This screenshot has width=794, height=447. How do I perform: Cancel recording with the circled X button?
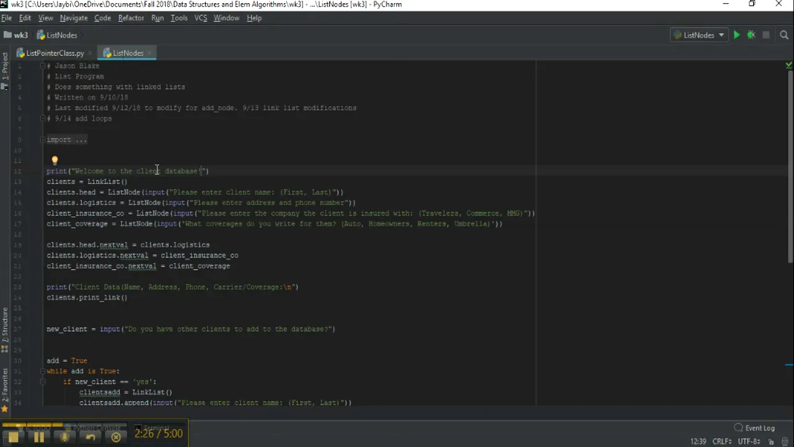click(x=116, y=437)
